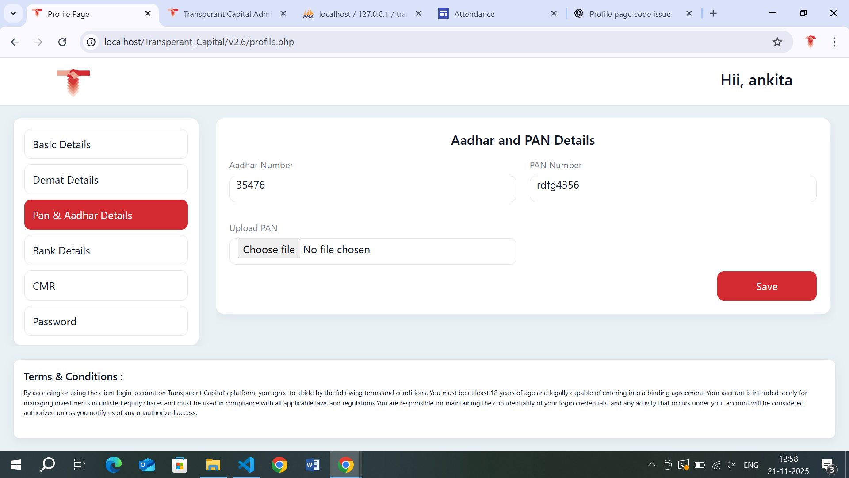The height and width of the screenshot is (478, 849).
Task: Open Bank Details section
Action: click(x=106, y=251)
